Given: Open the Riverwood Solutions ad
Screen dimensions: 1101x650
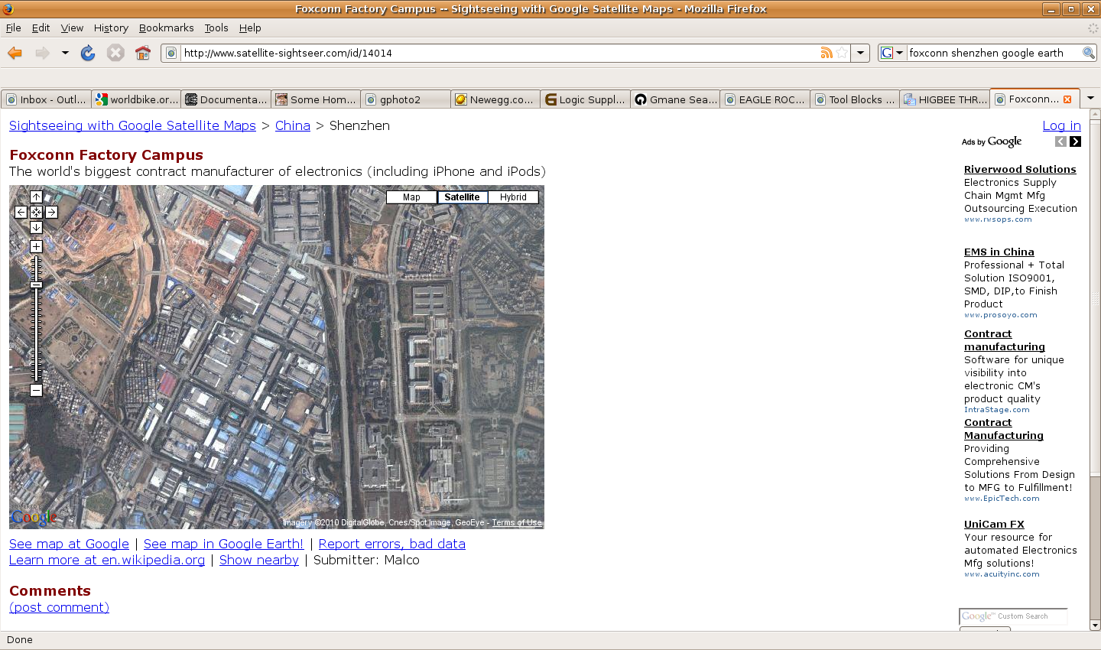Looking at the screenshot, I should point(1020,169).
